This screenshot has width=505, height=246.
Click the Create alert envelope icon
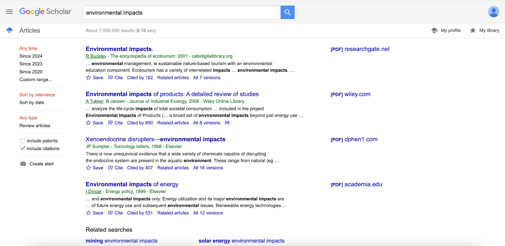[x=23, y=164]
